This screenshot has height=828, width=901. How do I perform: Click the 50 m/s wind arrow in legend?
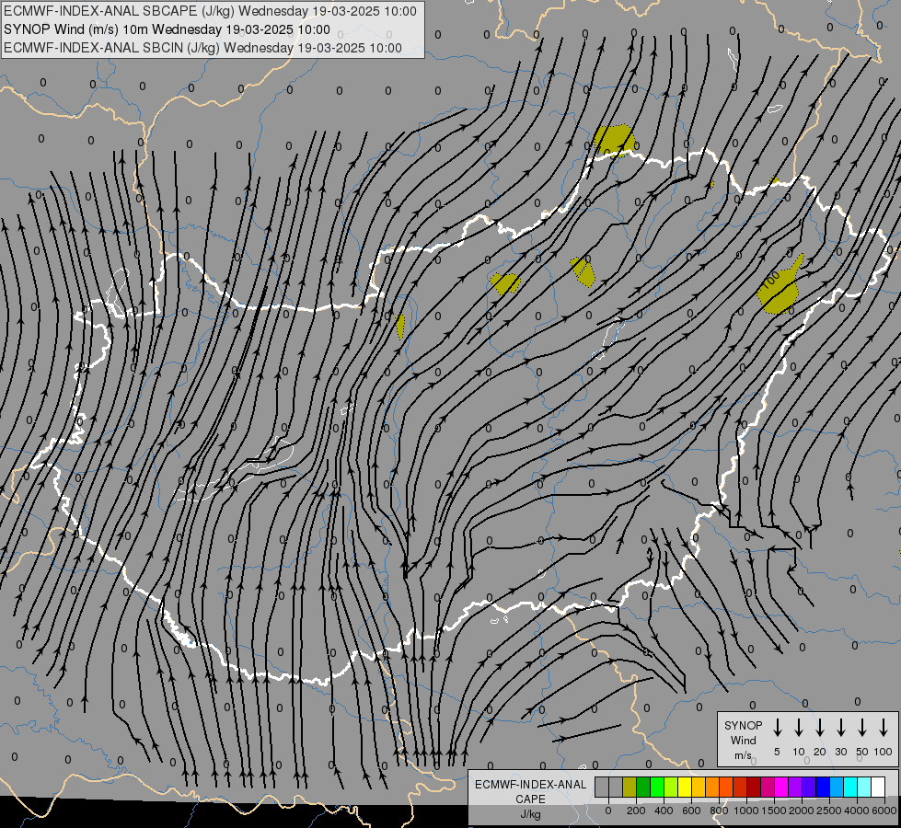(862, 727)
